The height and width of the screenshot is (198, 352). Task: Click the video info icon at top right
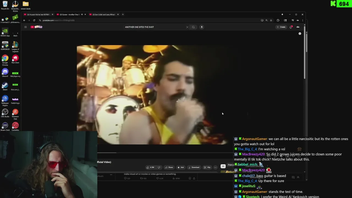(x=300, y=34)
